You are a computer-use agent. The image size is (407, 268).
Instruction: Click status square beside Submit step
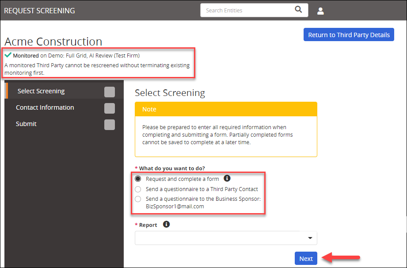pos(109,124)
